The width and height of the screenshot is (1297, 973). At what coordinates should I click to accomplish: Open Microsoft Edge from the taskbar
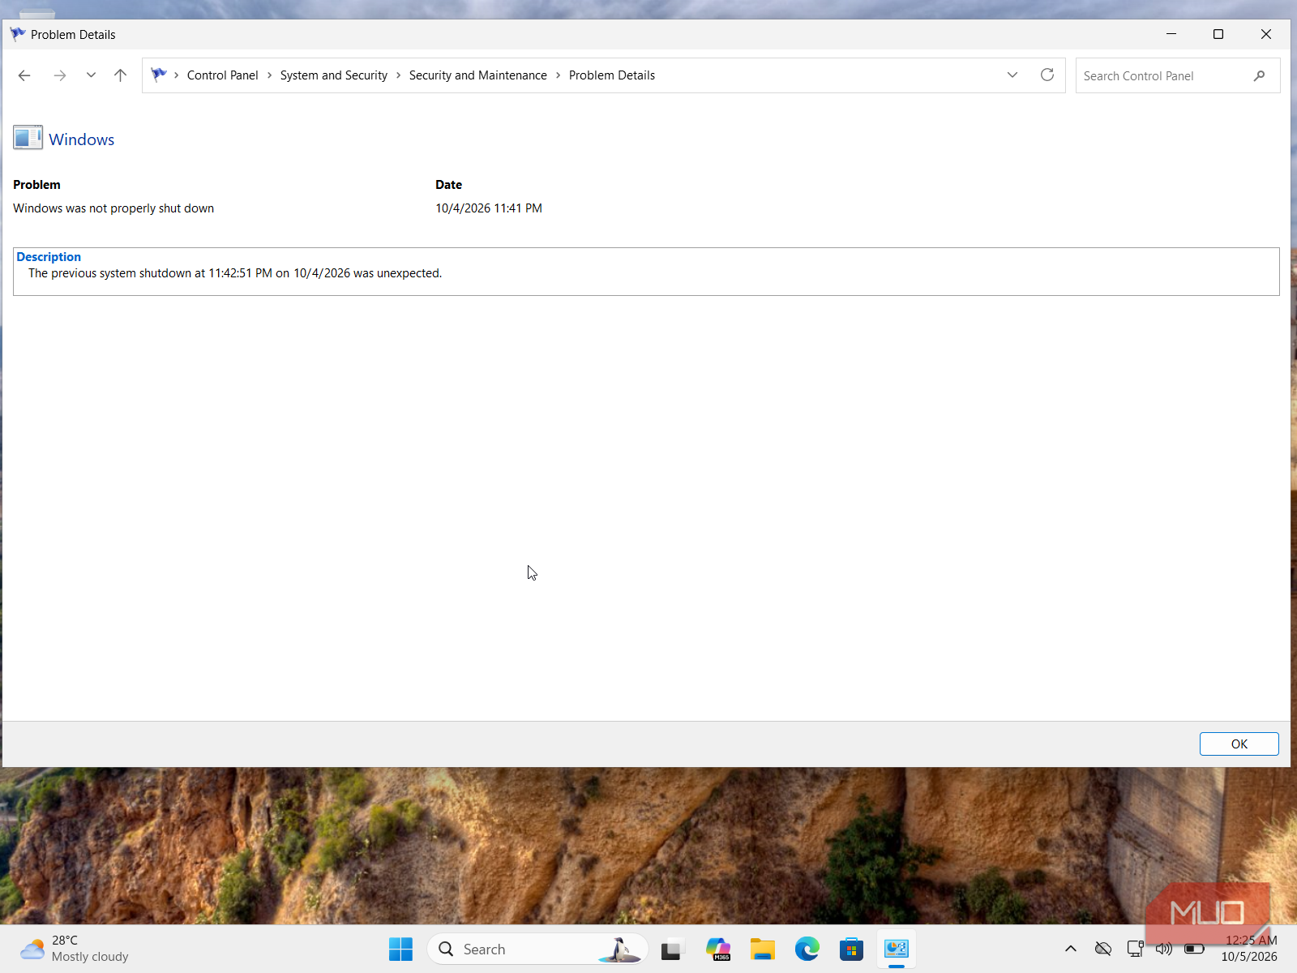tap(807, 949)
